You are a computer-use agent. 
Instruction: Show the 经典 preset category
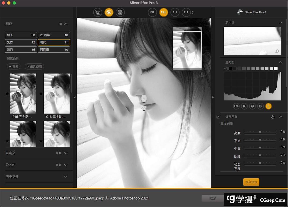pyautogui.click(x=21, y=49)
